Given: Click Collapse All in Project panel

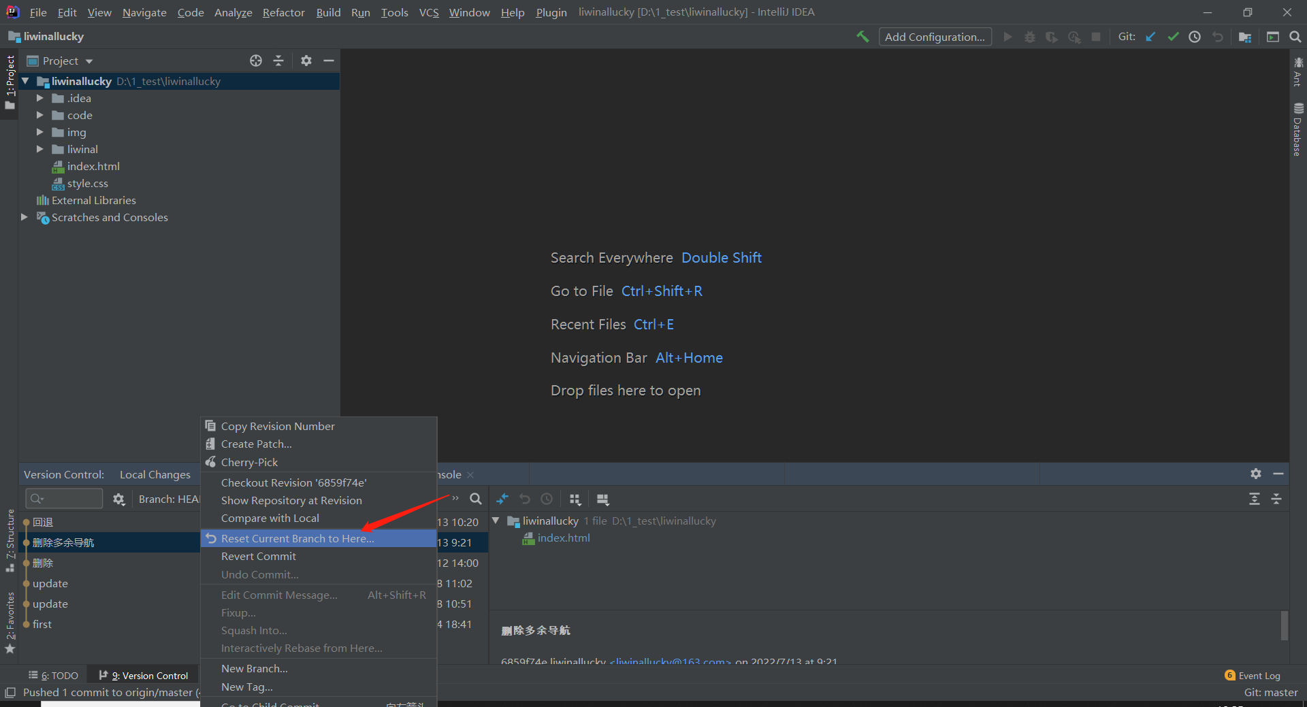Looking at the screenshot, I should (278, 61).
